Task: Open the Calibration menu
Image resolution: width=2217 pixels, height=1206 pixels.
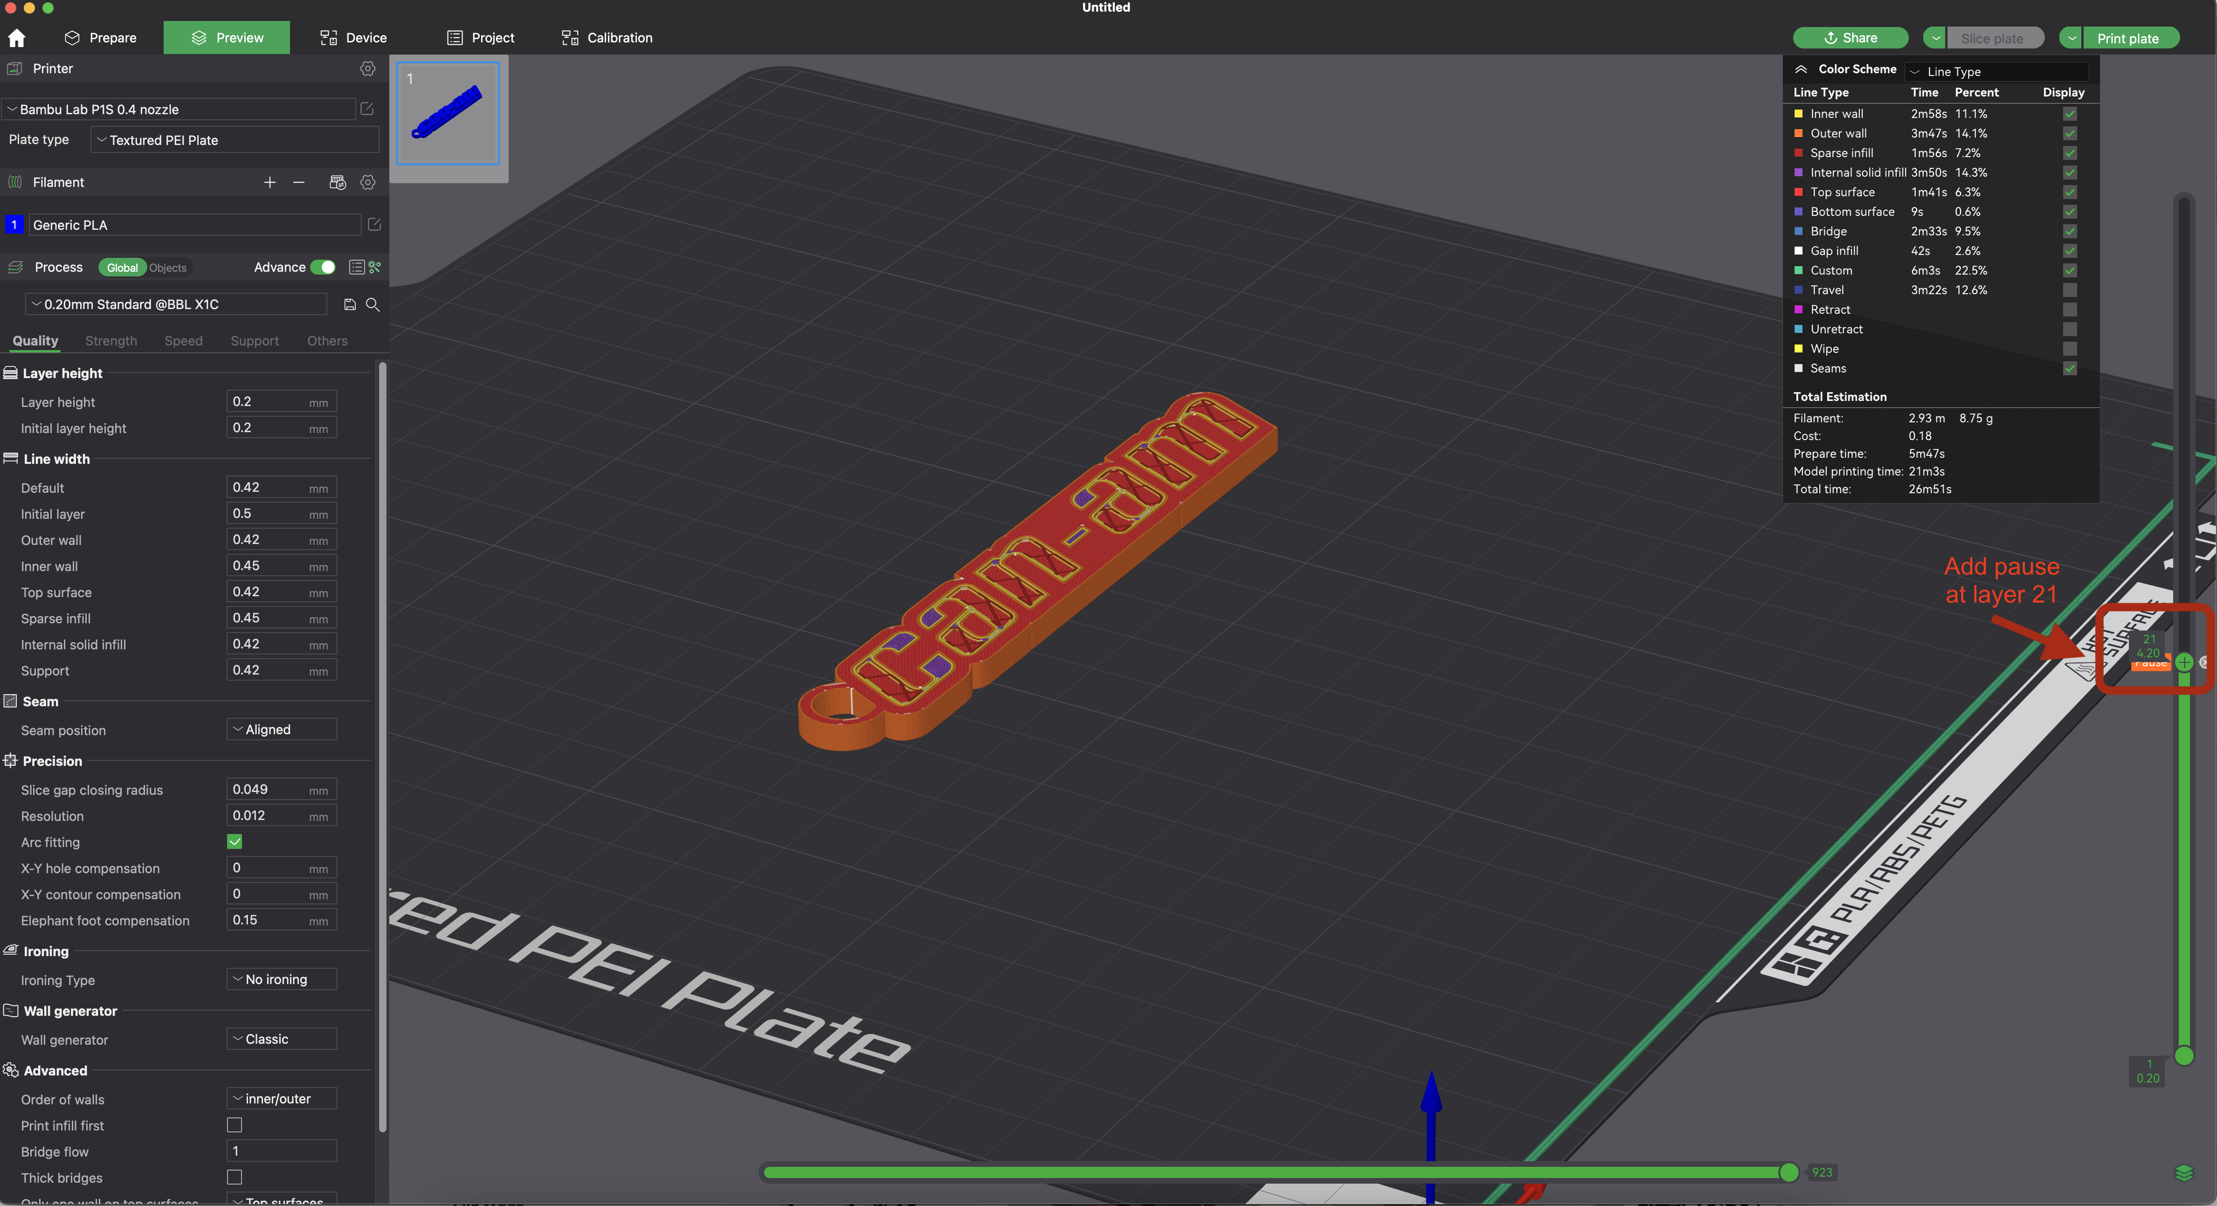Action: tap(607, 38)
